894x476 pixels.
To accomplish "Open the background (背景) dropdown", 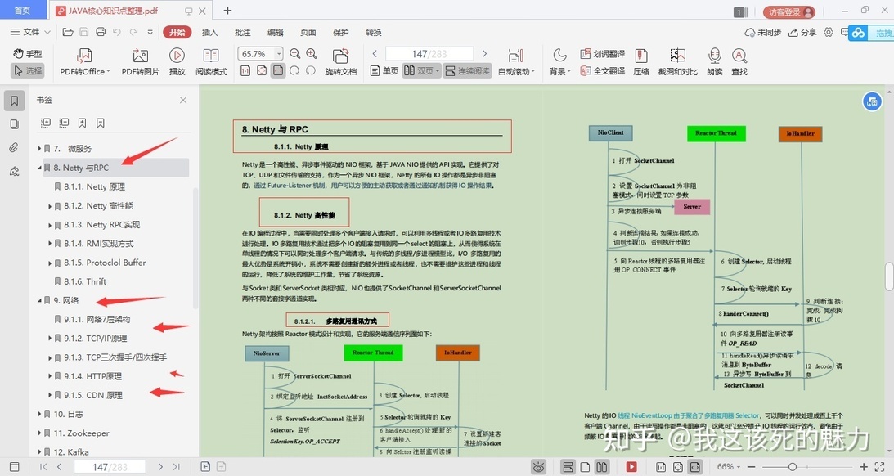I will [560, 62].
